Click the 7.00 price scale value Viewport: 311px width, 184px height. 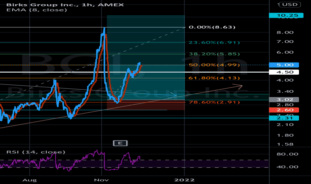click(285, 41)
